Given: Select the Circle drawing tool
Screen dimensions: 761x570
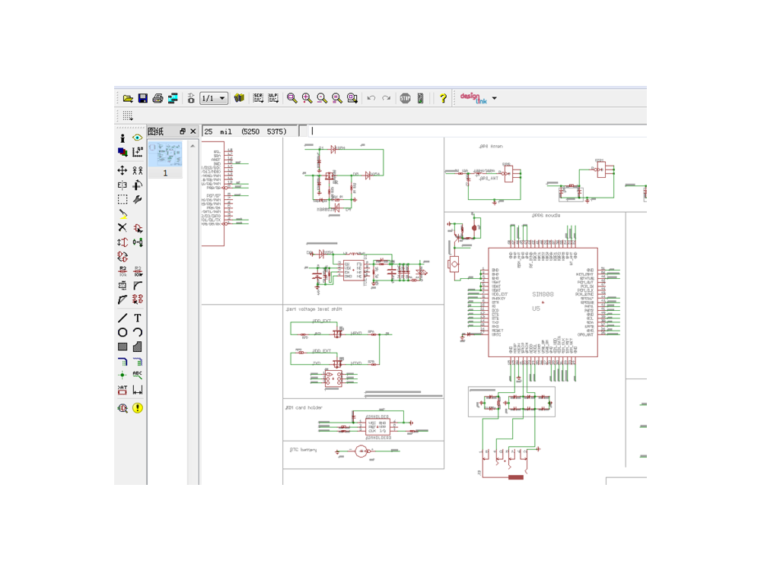Looking at the screenshot, I should pos(123,333).
